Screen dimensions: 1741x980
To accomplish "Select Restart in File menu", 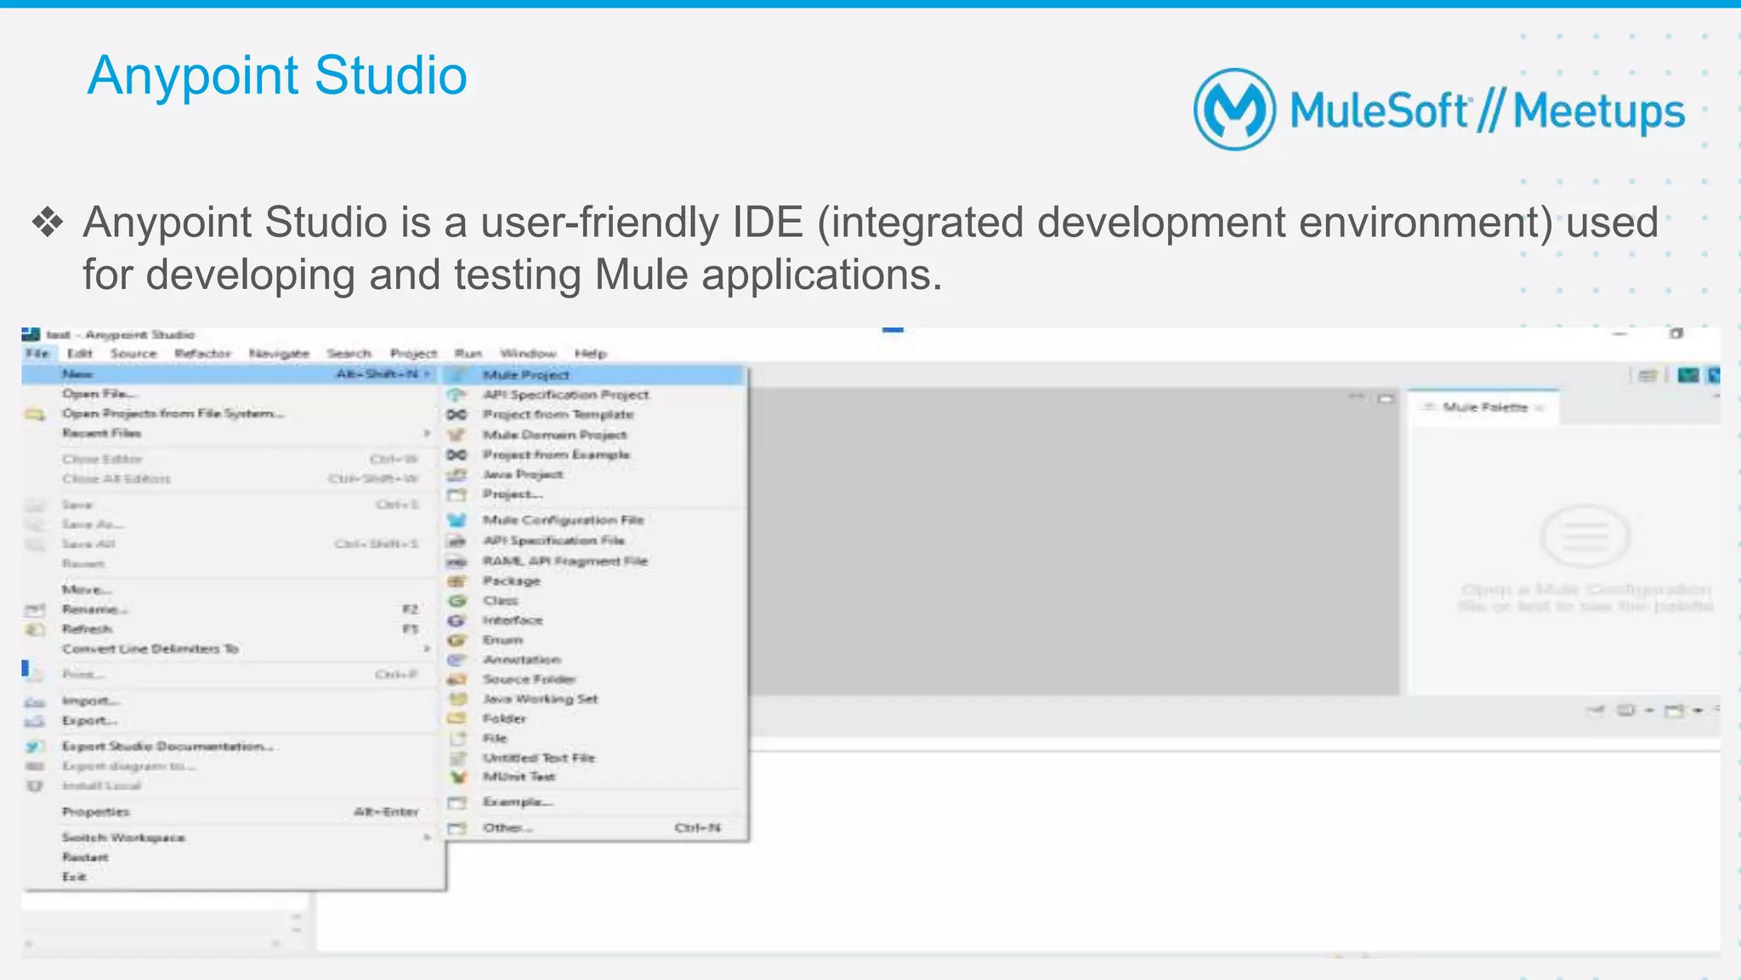I will click(231, 857).
